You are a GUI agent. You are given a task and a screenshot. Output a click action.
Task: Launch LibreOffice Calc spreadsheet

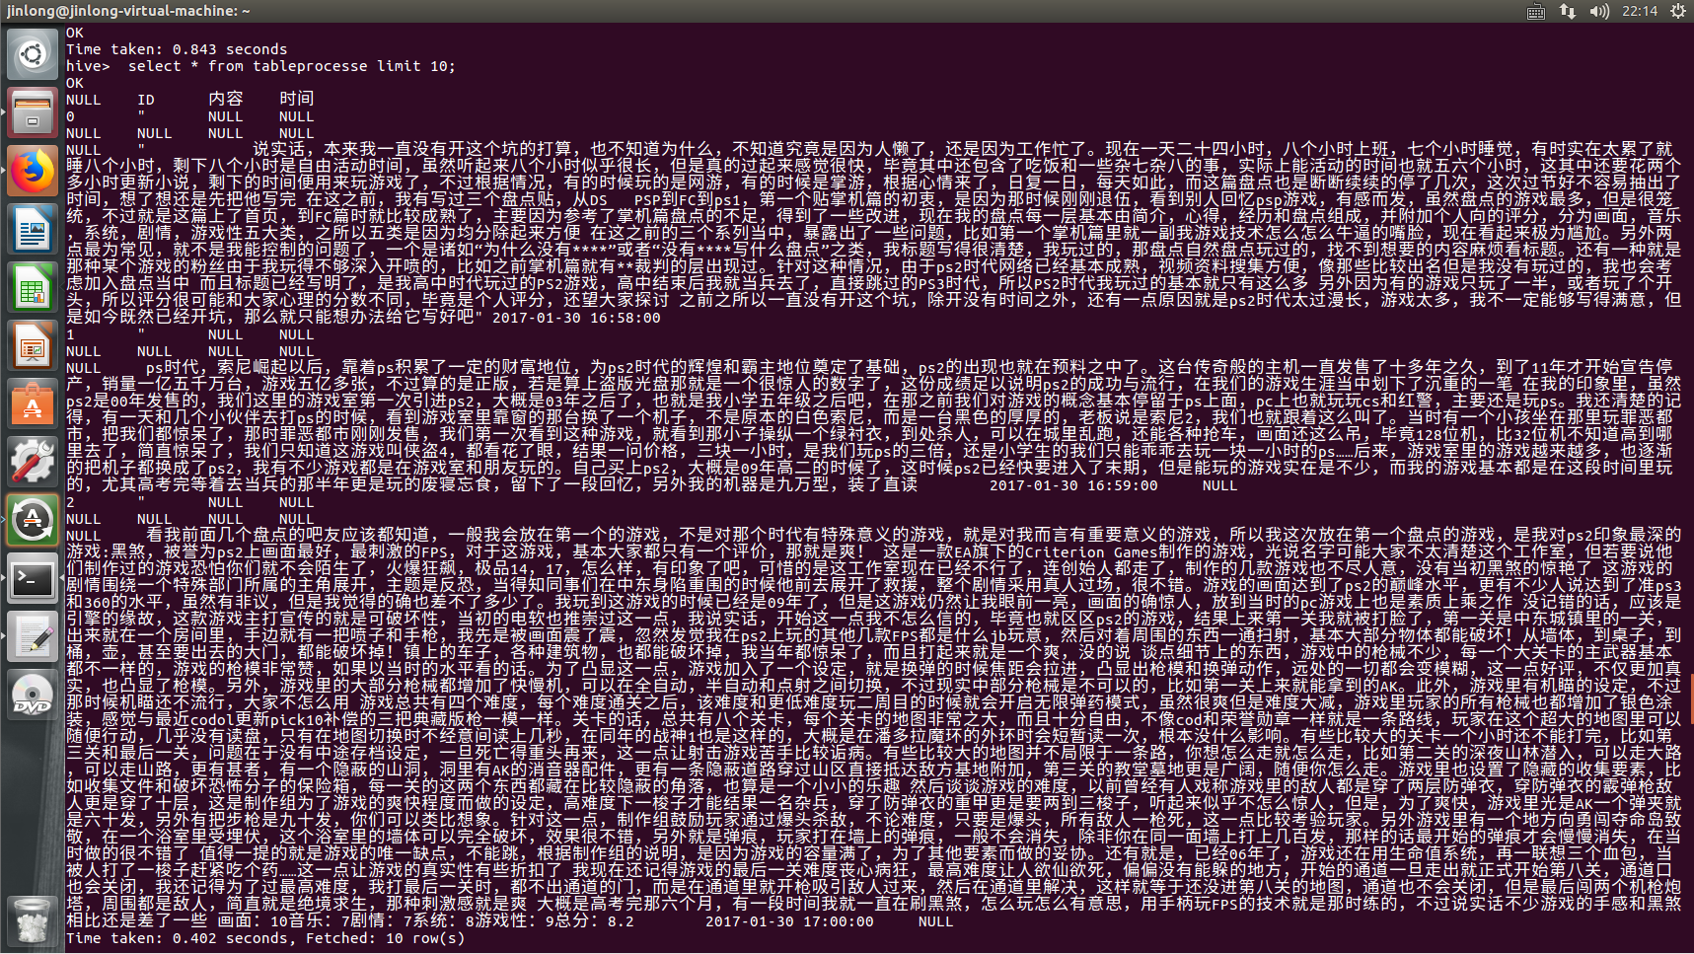[33, 287]
